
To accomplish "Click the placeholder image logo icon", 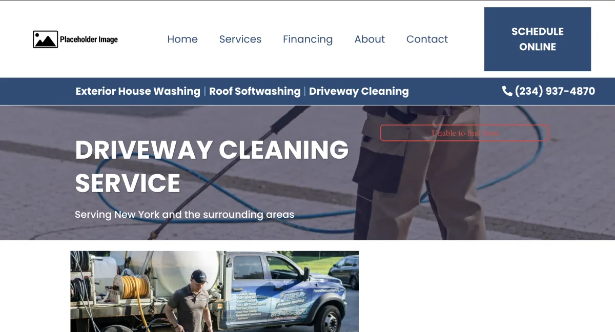I will click(45, 39).
